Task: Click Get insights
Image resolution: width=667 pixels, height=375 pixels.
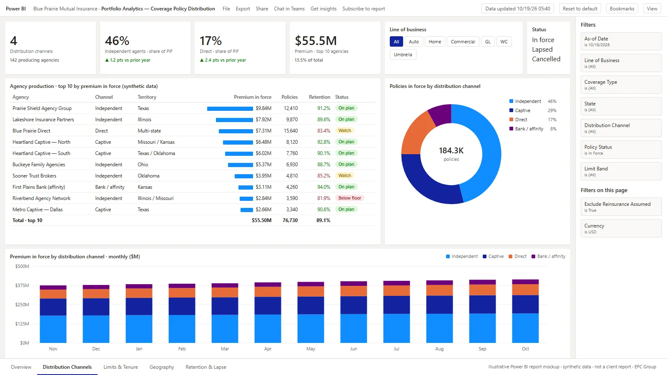Action: [323, 9]
